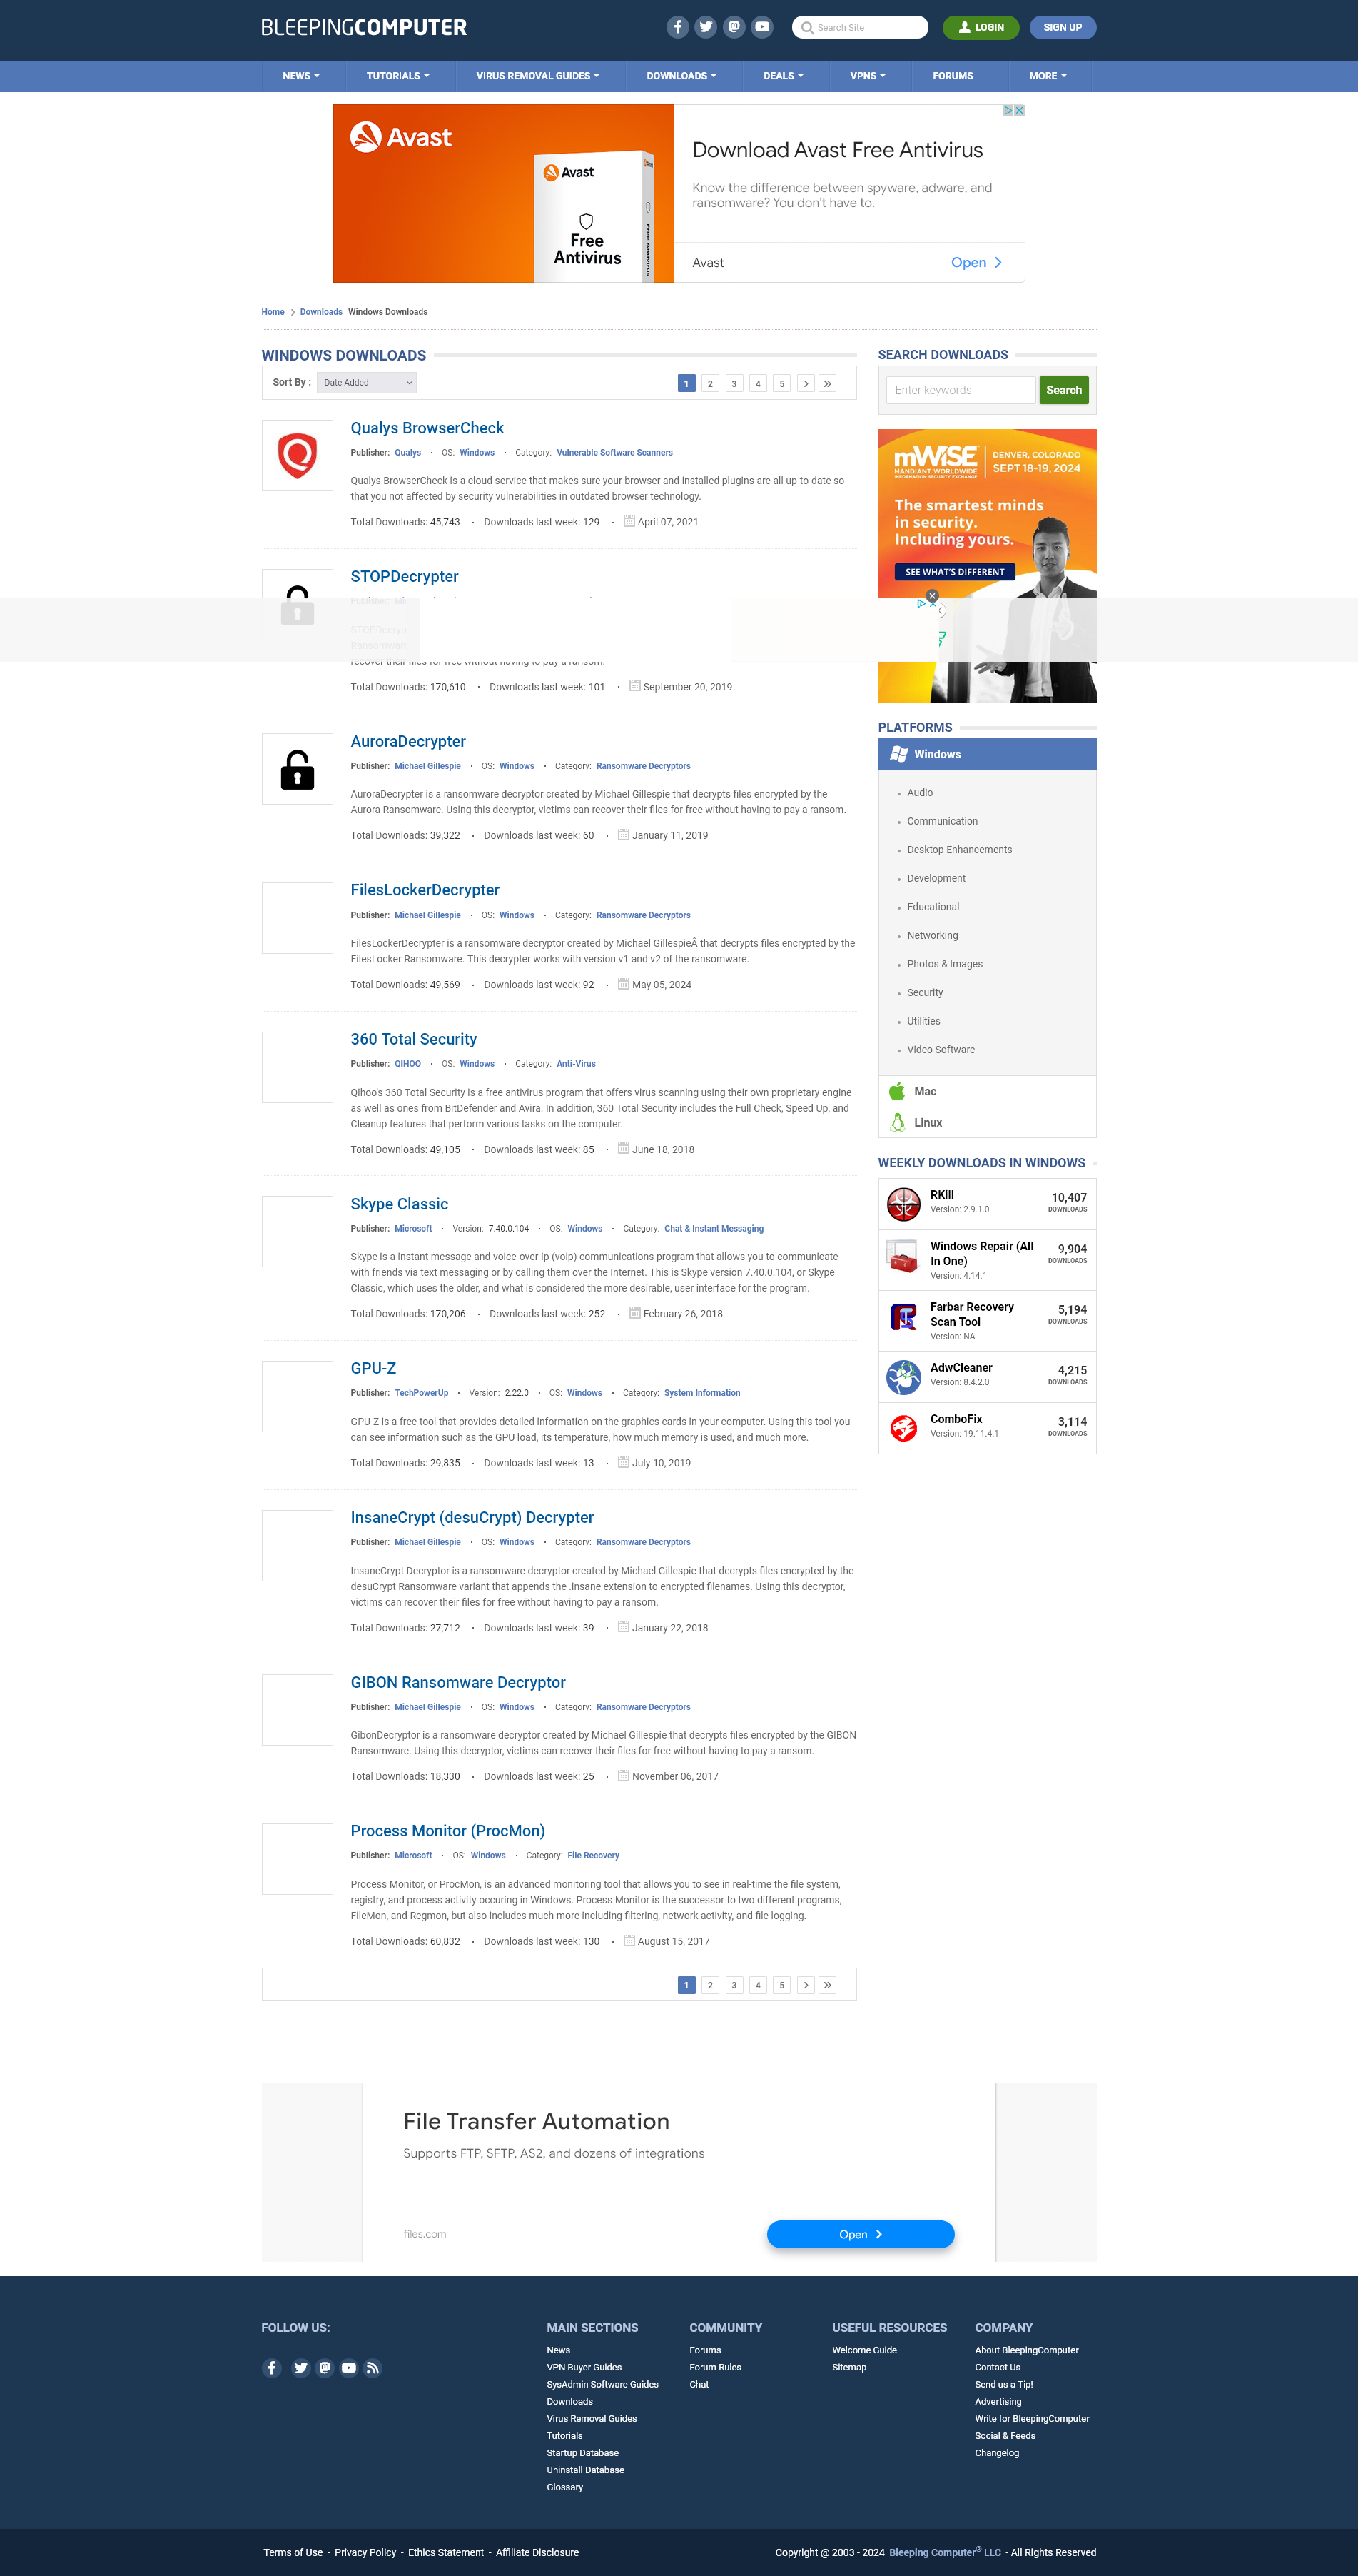
Task: Click Linux in Platforms
Action: tap(986, 1122)
